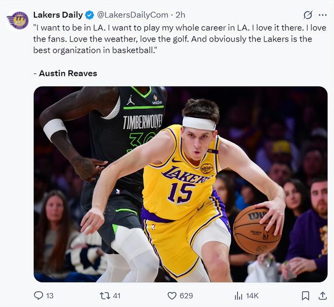Open the view analytics bar-chart icon
The image size is (334, 307).
pos(238,295)
